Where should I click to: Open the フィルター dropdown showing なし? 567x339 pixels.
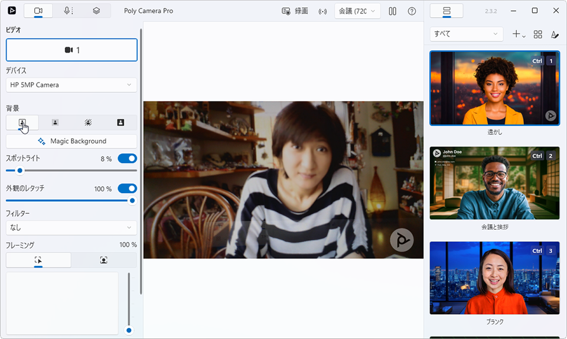[x=71, y=227]
